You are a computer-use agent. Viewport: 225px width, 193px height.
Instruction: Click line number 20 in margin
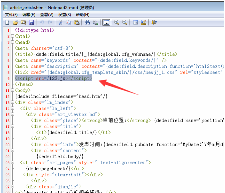click(7, 145)
